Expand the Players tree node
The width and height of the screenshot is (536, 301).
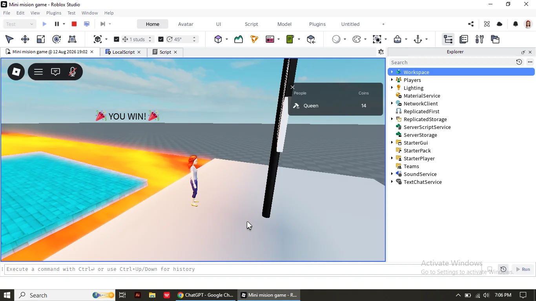click(x=392, y=80)
